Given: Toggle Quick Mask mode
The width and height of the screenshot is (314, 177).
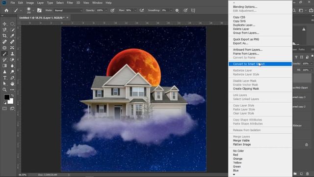Looking at the screenshot, I should pyautogui.click(x=4, y=109).
